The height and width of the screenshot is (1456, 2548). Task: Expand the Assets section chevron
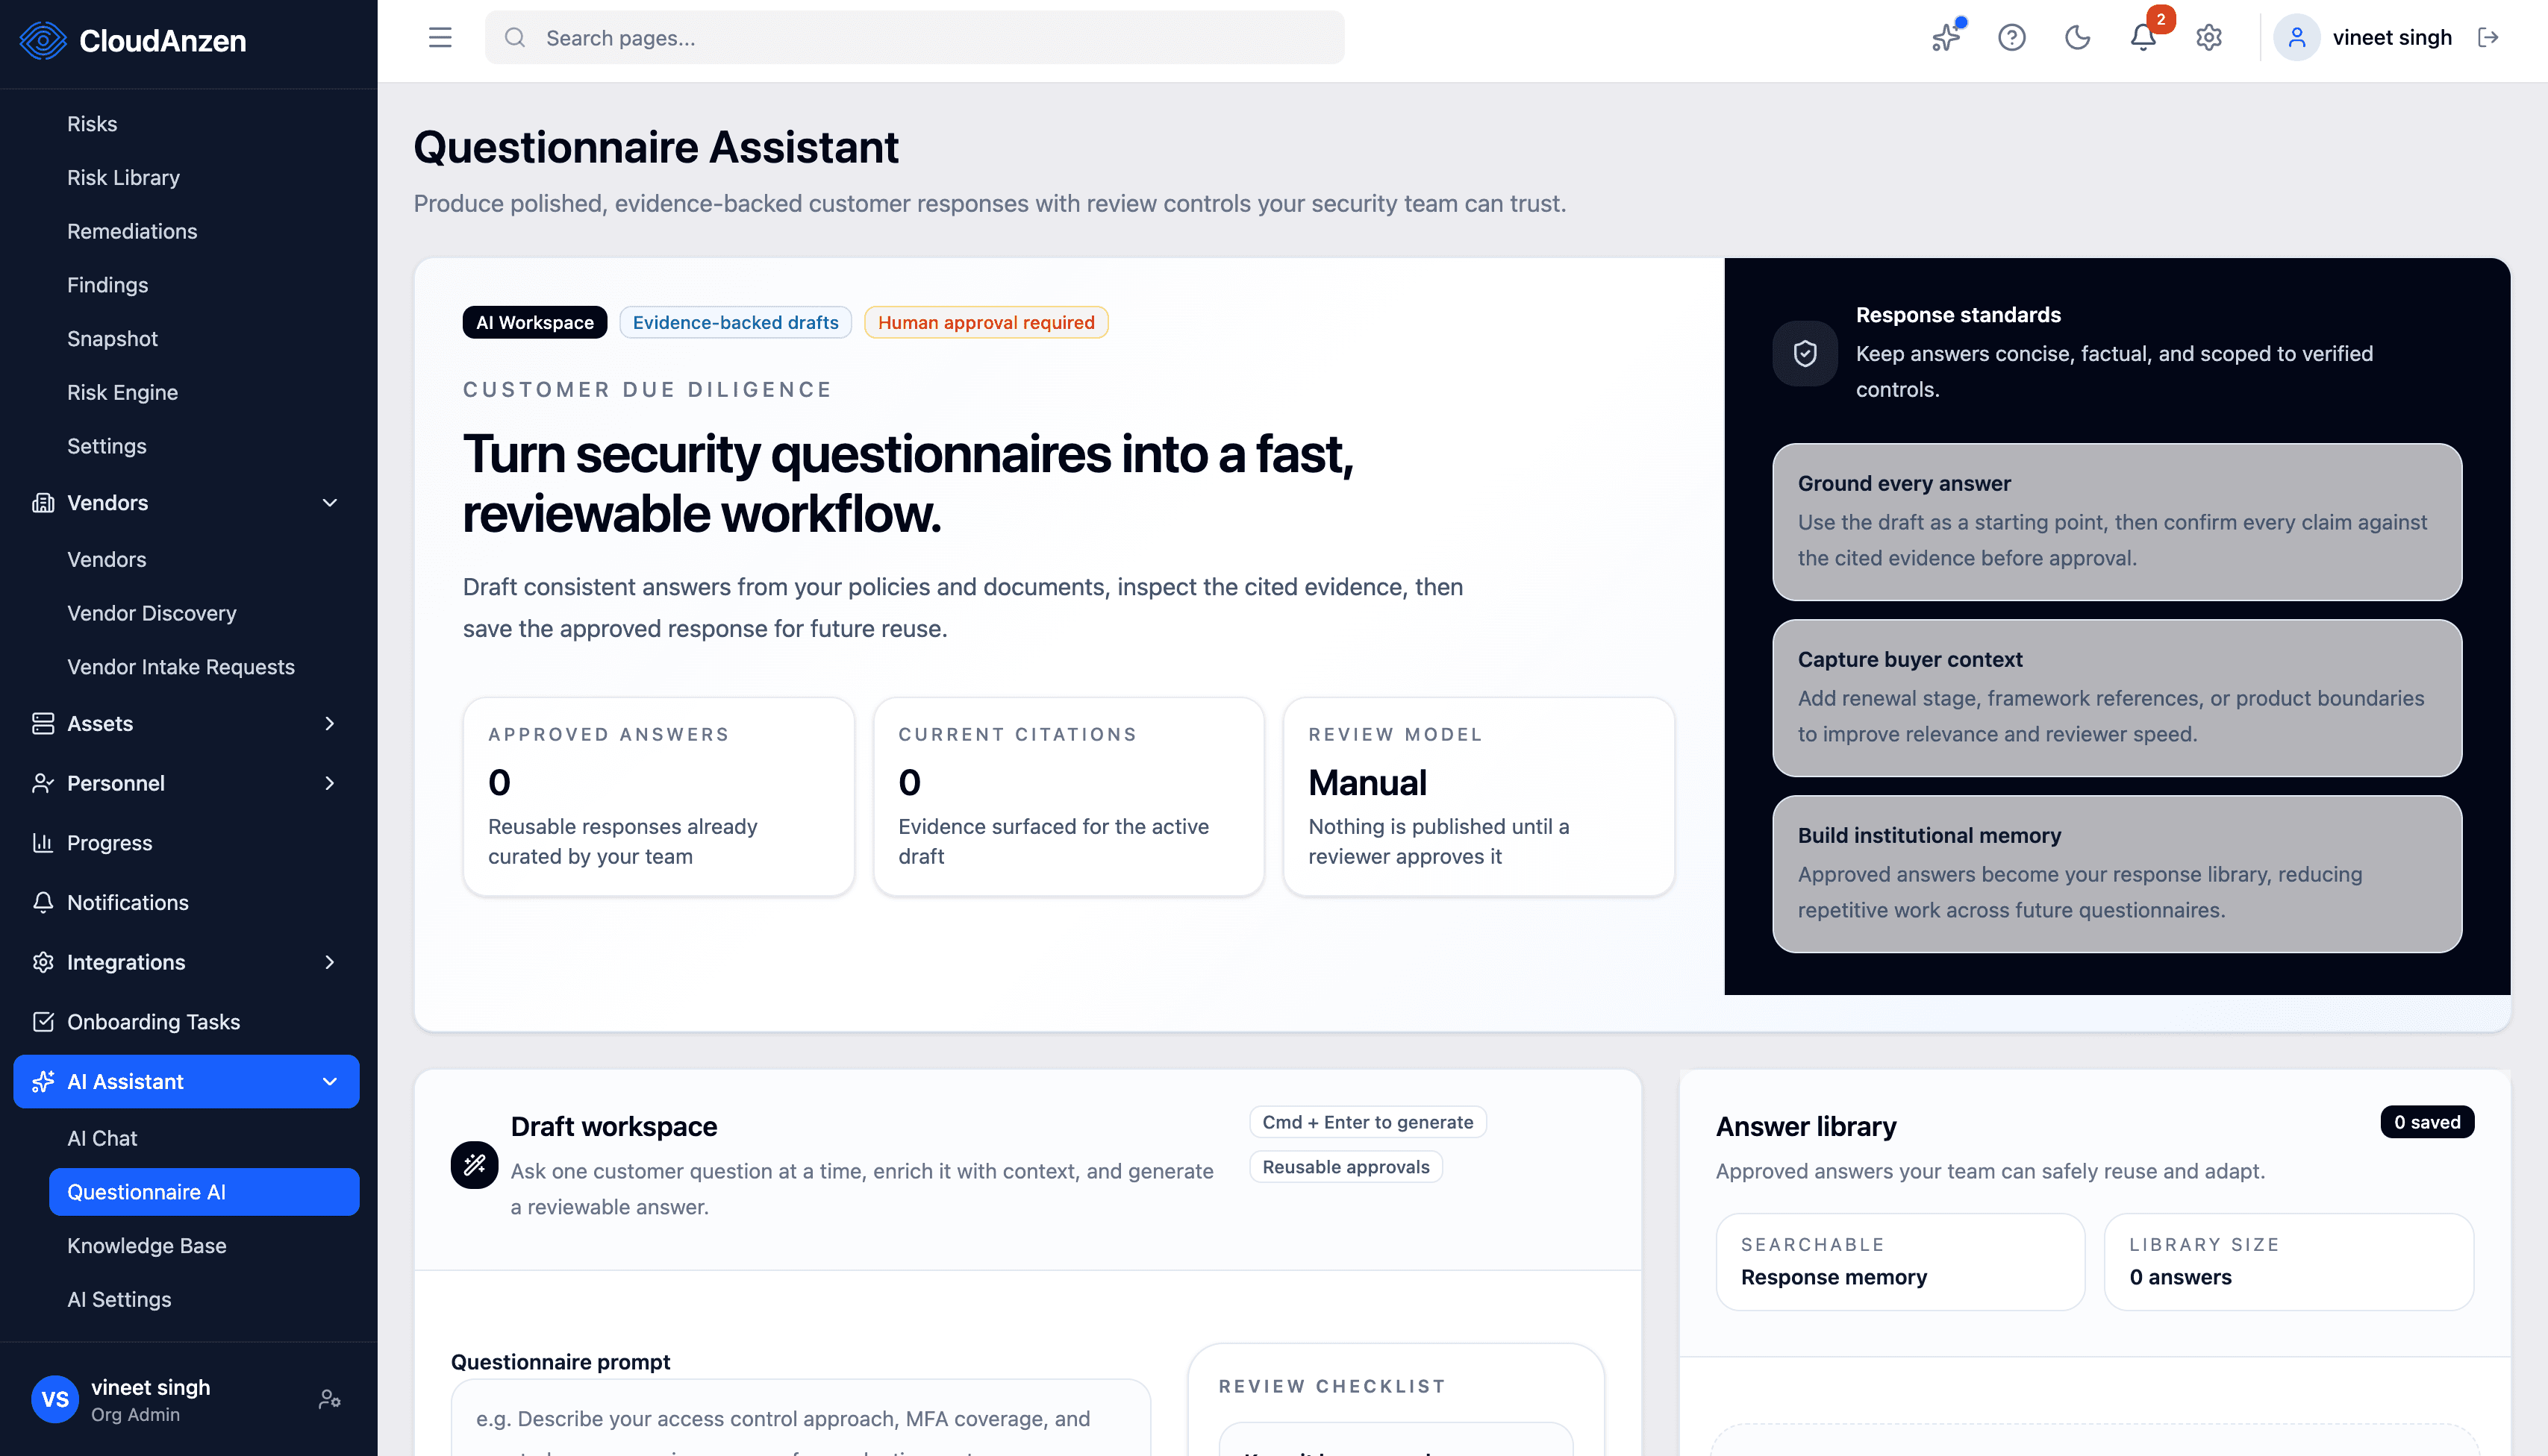(x=330, y=723)
